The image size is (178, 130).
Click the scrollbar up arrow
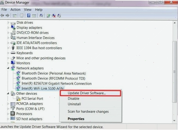point(175,23)
